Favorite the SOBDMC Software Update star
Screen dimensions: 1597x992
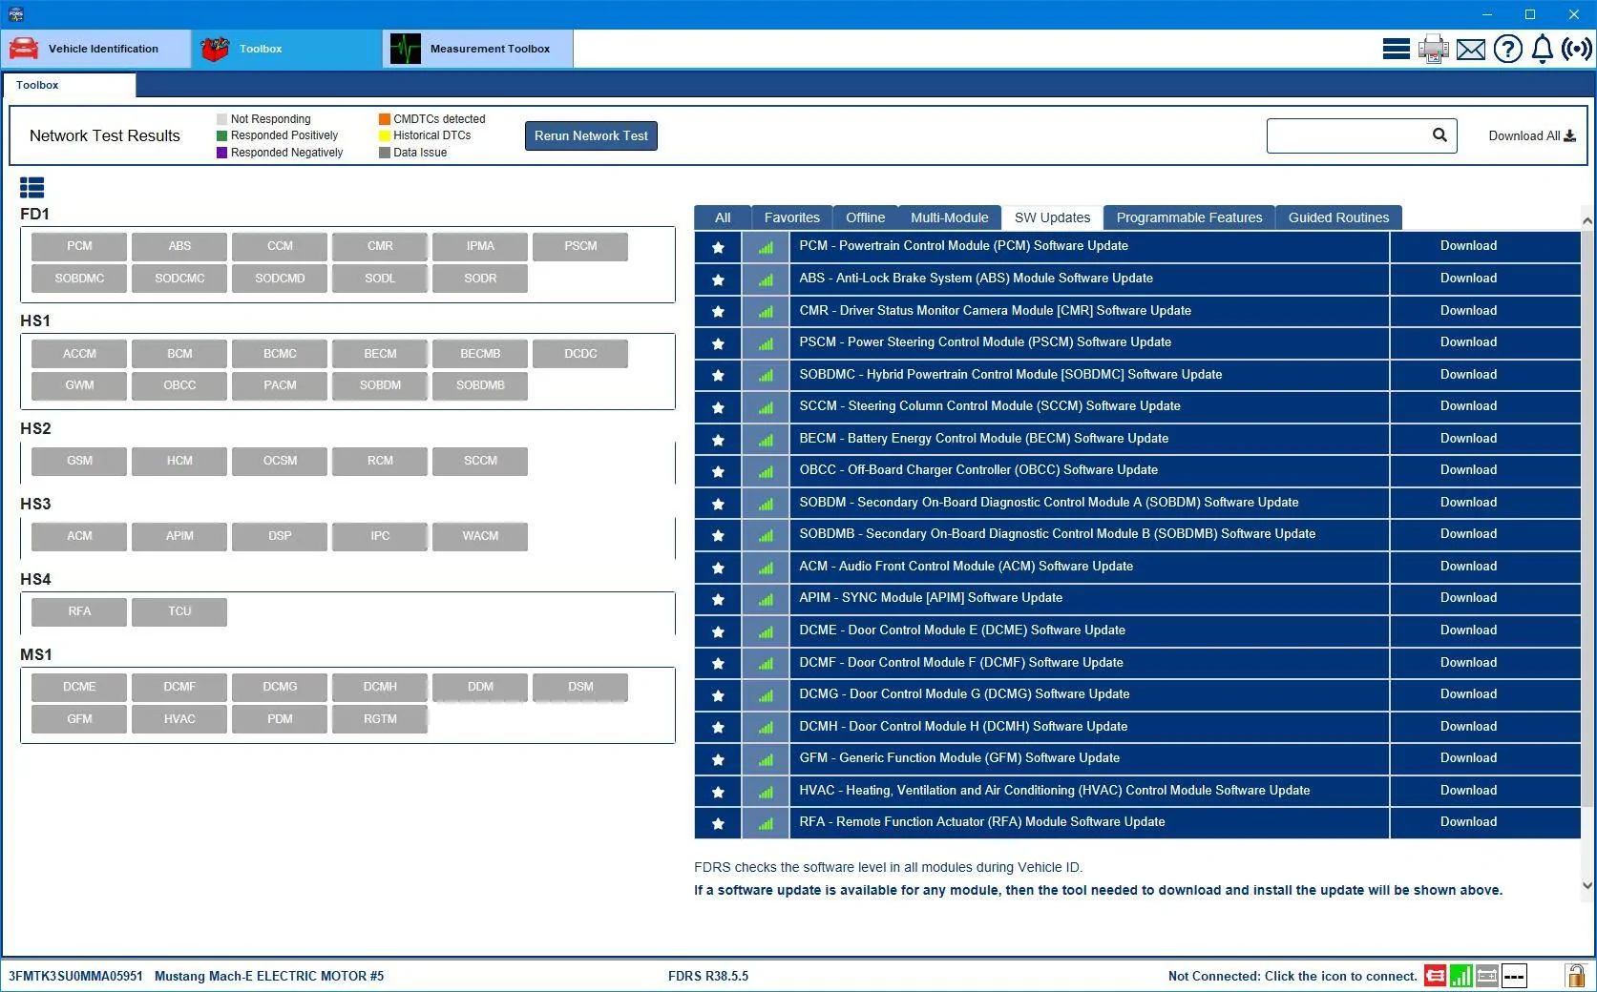[718, 375]
